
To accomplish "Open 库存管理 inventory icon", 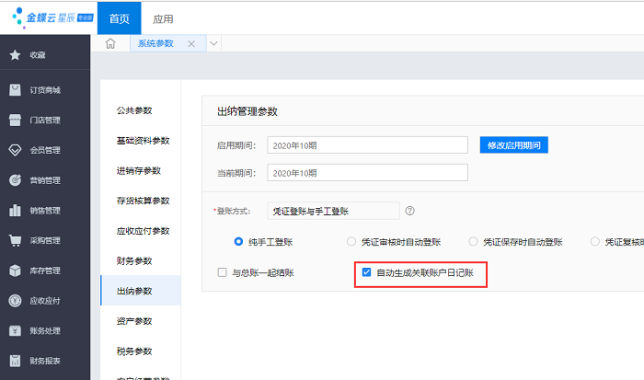I will pyautogui.click(x=16, y=271).
